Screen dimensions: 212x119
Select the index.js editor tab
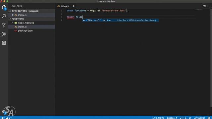tap(66, 6)
